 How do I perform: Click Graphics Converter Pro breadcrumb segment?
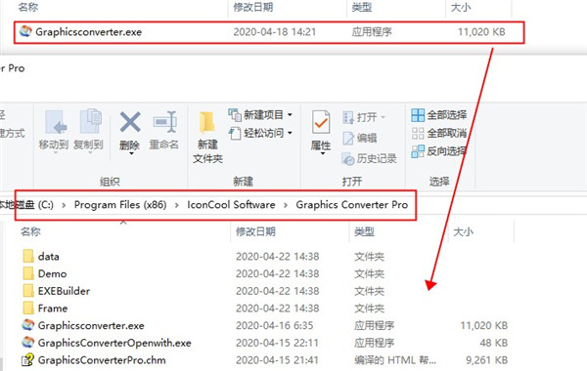352,205
